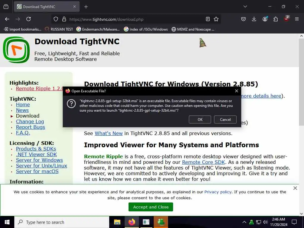Screen dimensions: 304x228
Task: Click the green user tray icon
Action: tap(251, 222)
